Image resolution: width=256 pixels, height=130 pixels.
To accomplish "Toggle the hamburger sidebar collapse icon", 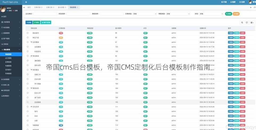I will click(26, 2).
